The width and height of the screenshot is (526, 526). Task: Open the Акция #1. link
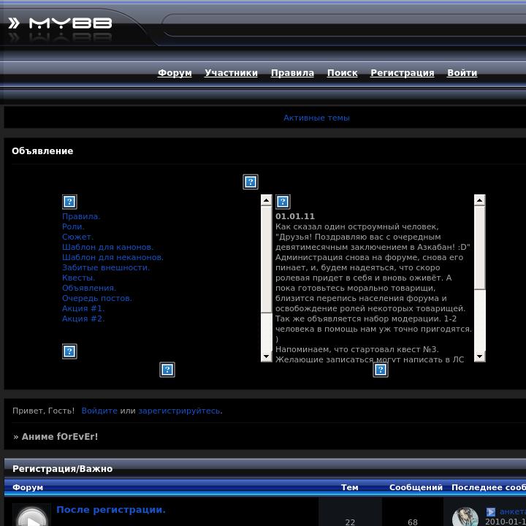[83, 308]
